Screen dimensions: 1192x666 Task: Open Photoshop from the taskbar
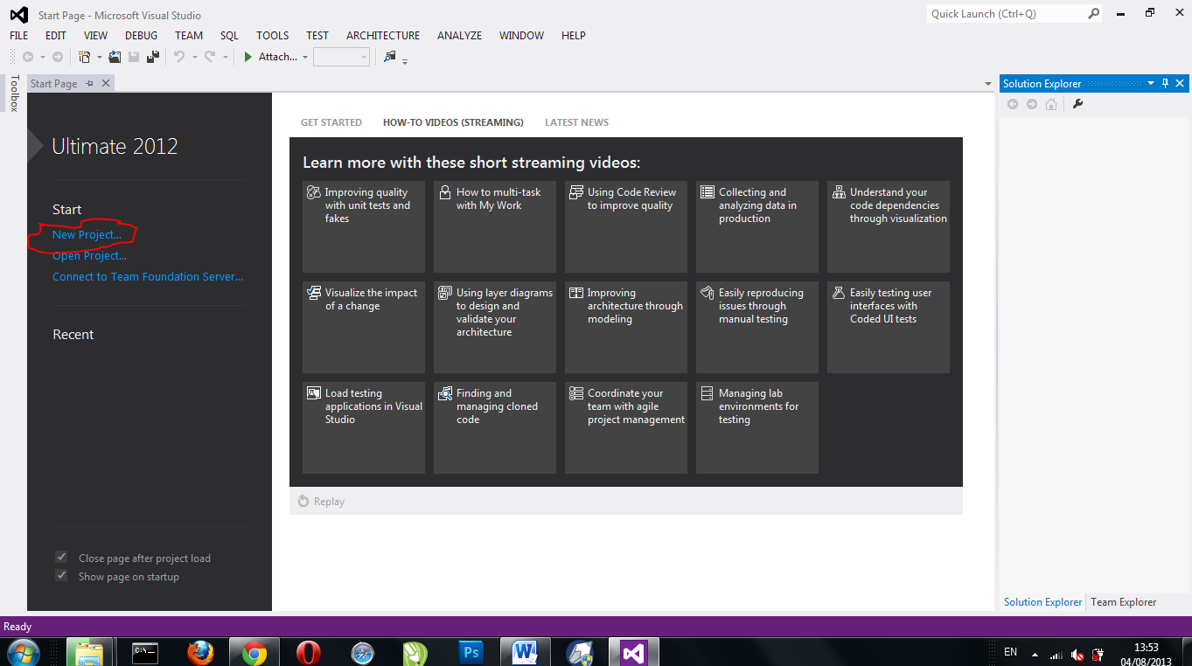point(471,652)
